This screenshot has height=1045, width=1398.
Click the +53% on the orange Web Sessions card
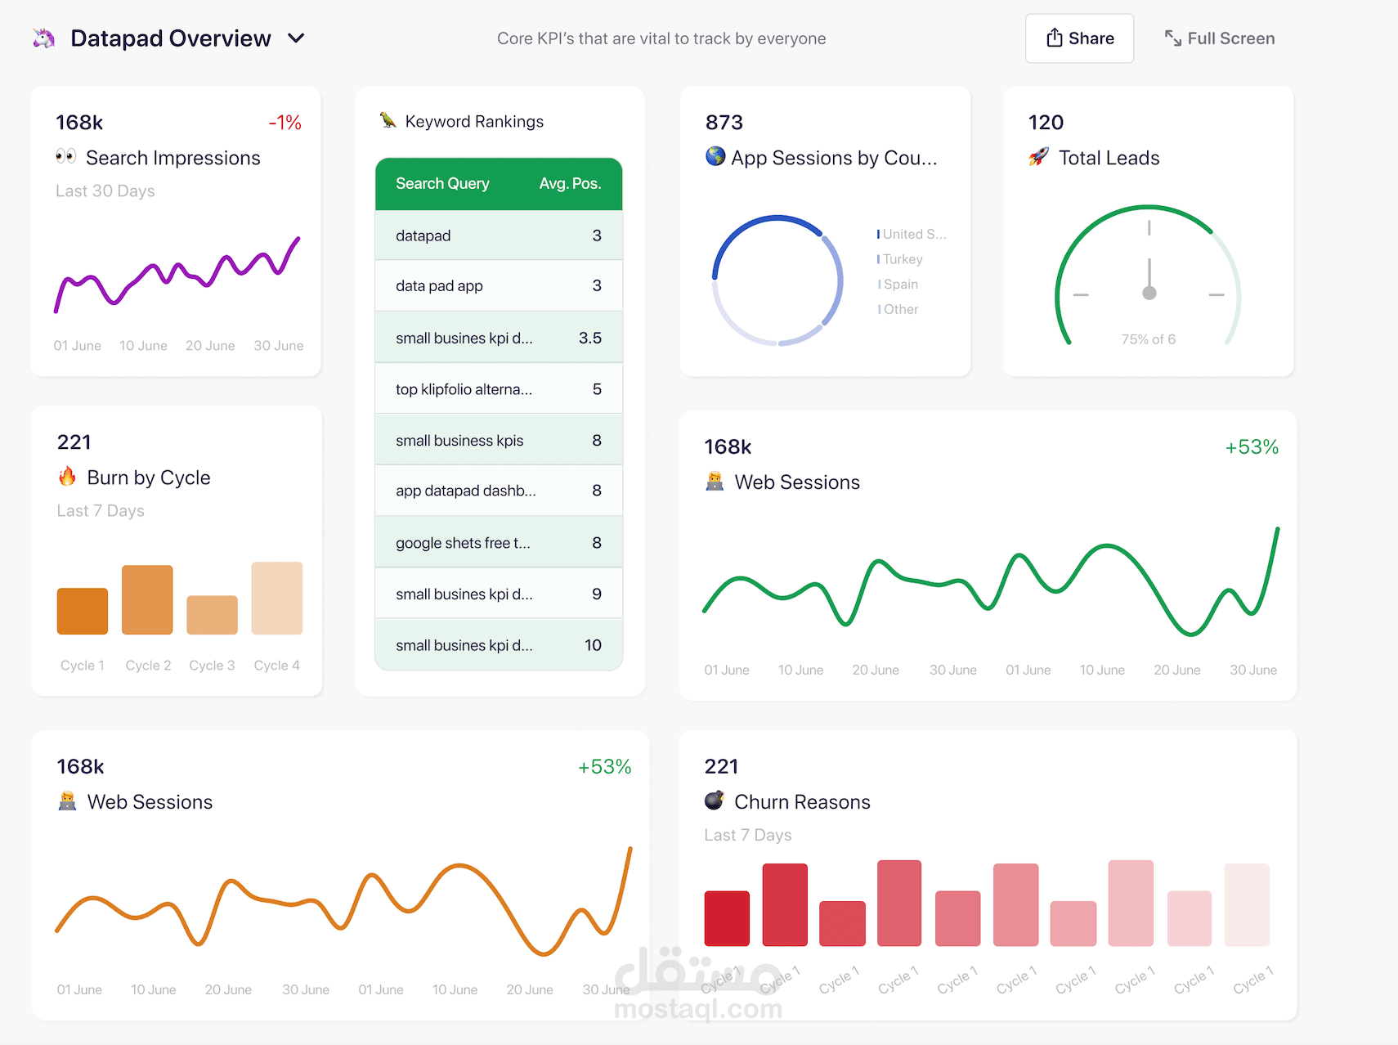(x=605, y=767)
